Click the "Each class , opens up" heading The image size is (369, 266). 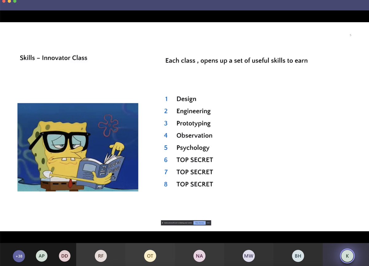click(x=236, y=61)
